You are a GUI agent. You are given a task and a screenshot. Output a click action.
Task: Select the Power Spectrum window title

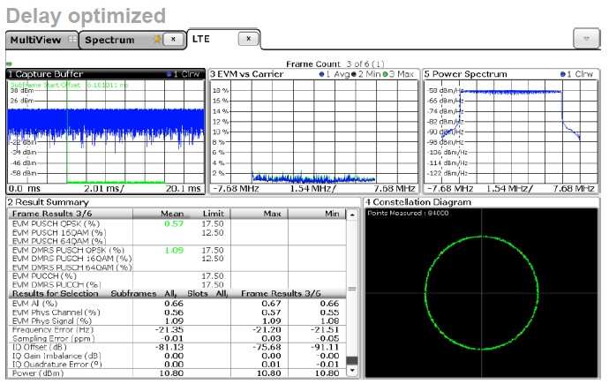[x=464, y=74]
